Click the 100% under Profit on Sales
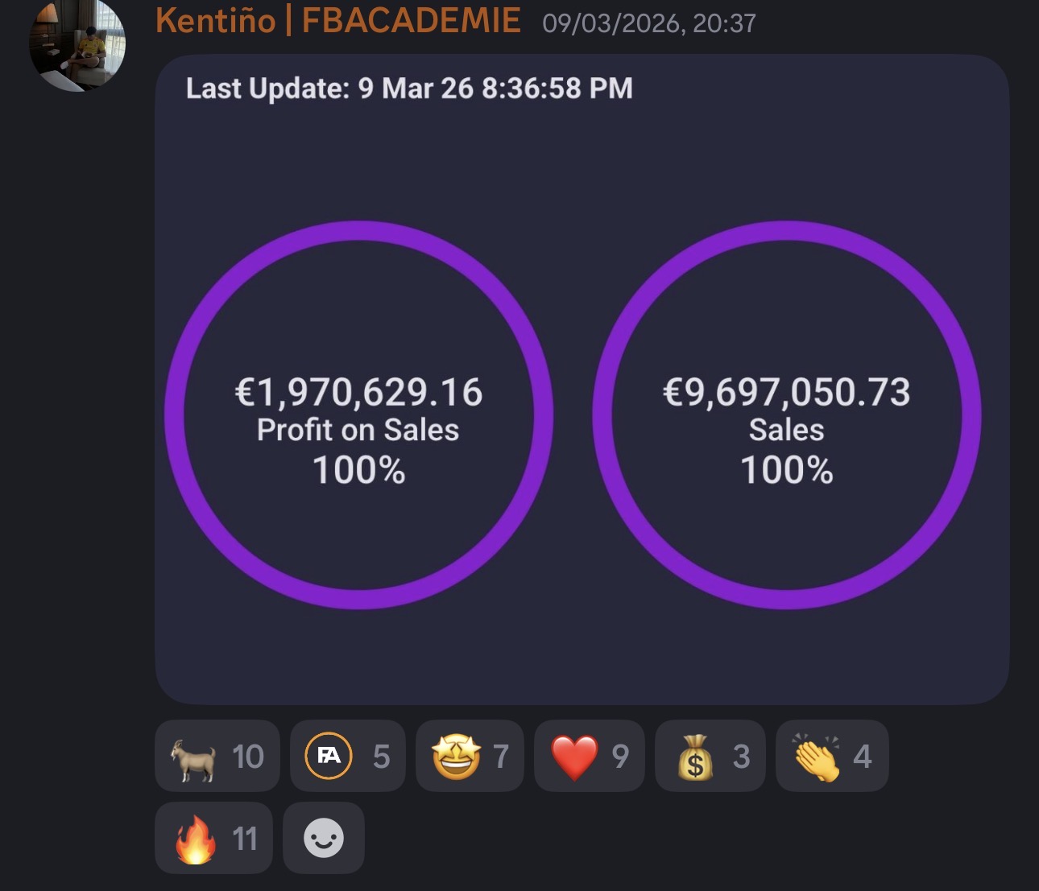1039x891 pixels. 358,470
